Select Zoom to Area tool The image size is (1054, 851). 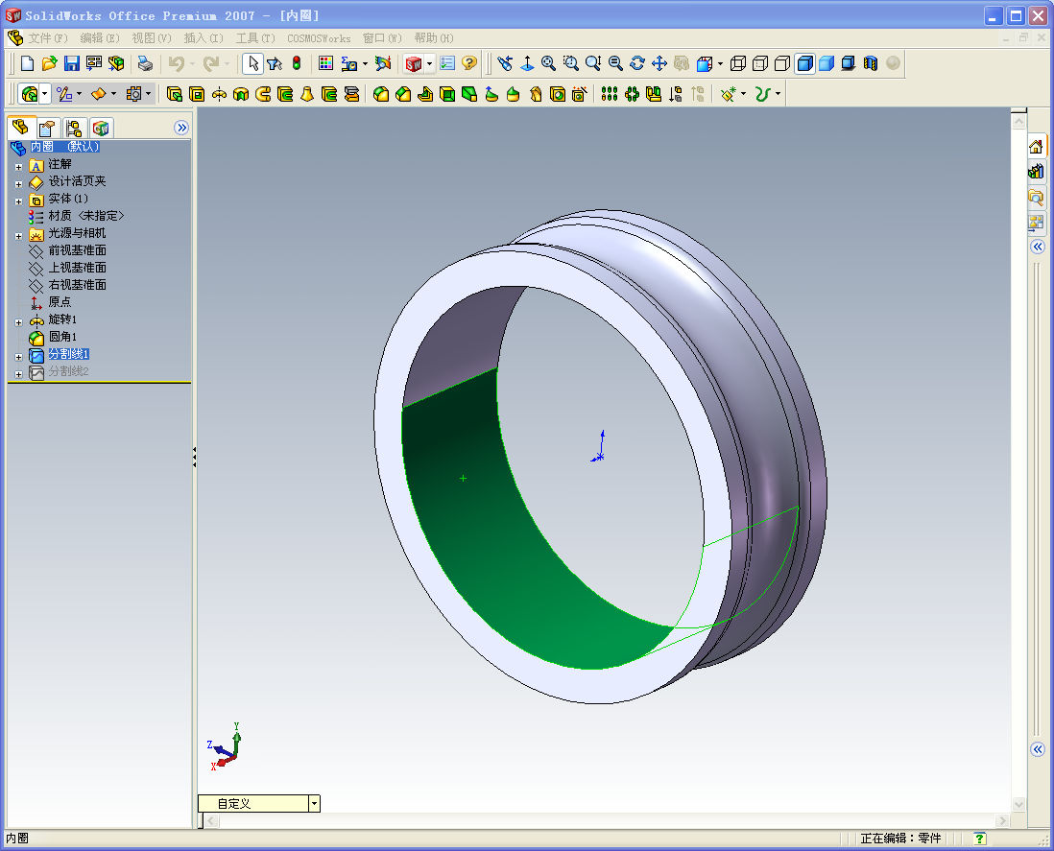click(571, 64)
